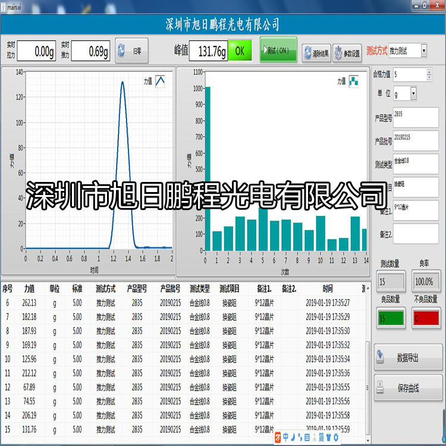
Task: Select the force value 67.89 in row 12
Action: 29,387
